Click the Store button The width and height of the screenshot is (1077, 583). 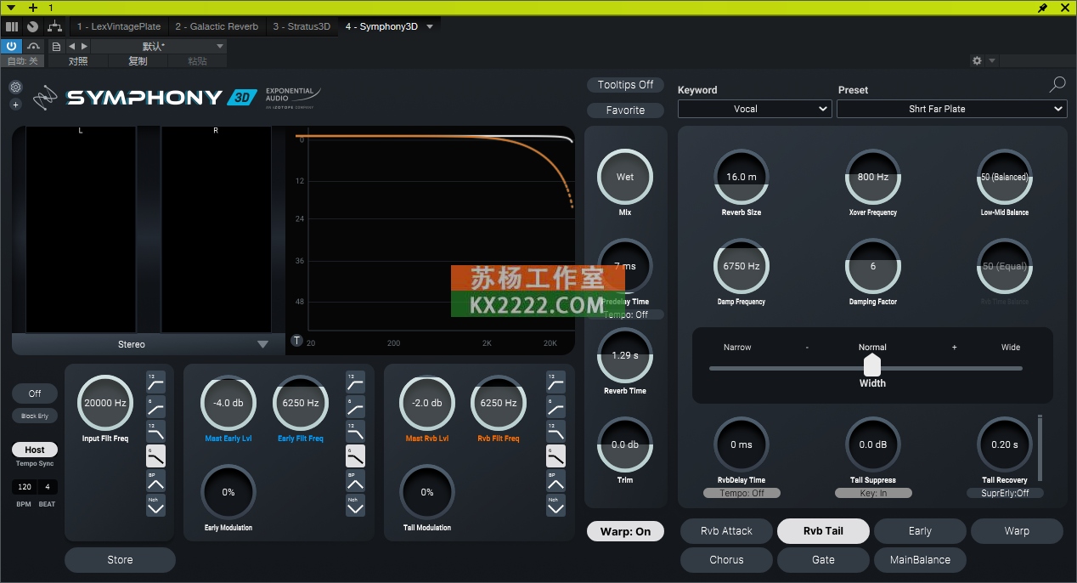pos(120,560)
